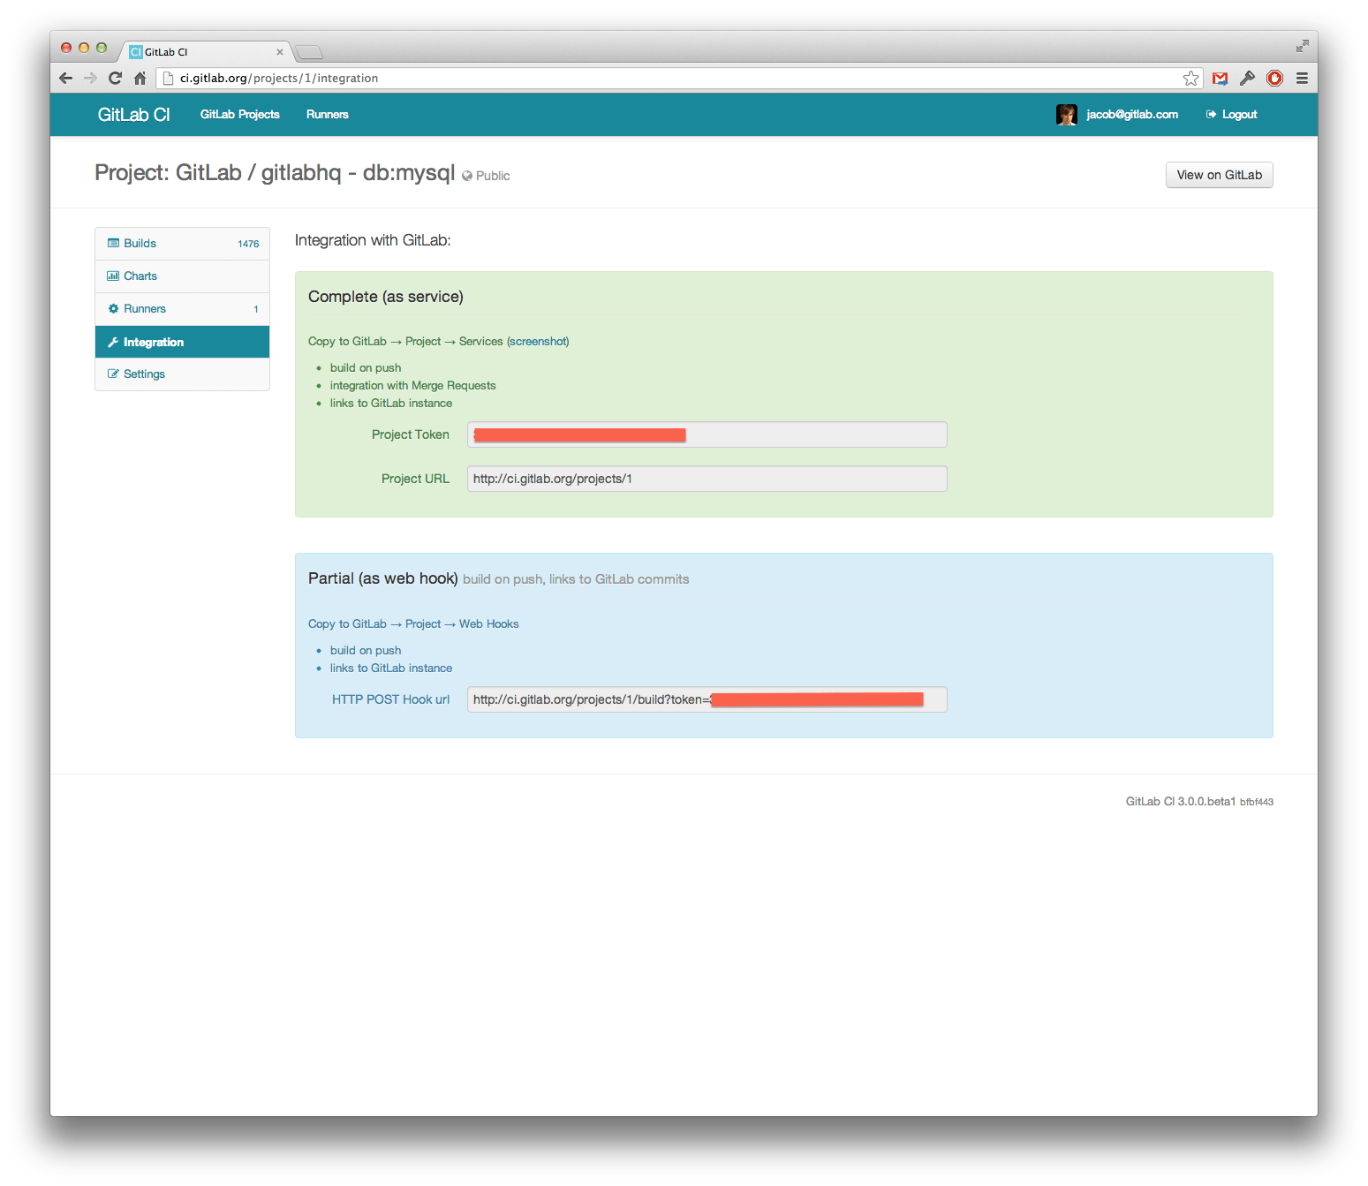Open GitLab Projects in the navbar
Image resolution: width=1368 pixels, height=1186 pixels.
coord(239,115)
